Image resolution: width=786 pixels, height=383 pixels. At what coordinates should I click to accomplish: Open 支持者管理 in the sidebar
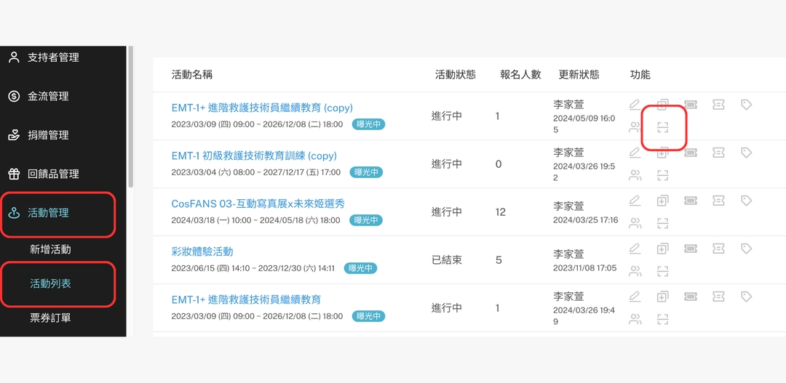tap(53, 57)
